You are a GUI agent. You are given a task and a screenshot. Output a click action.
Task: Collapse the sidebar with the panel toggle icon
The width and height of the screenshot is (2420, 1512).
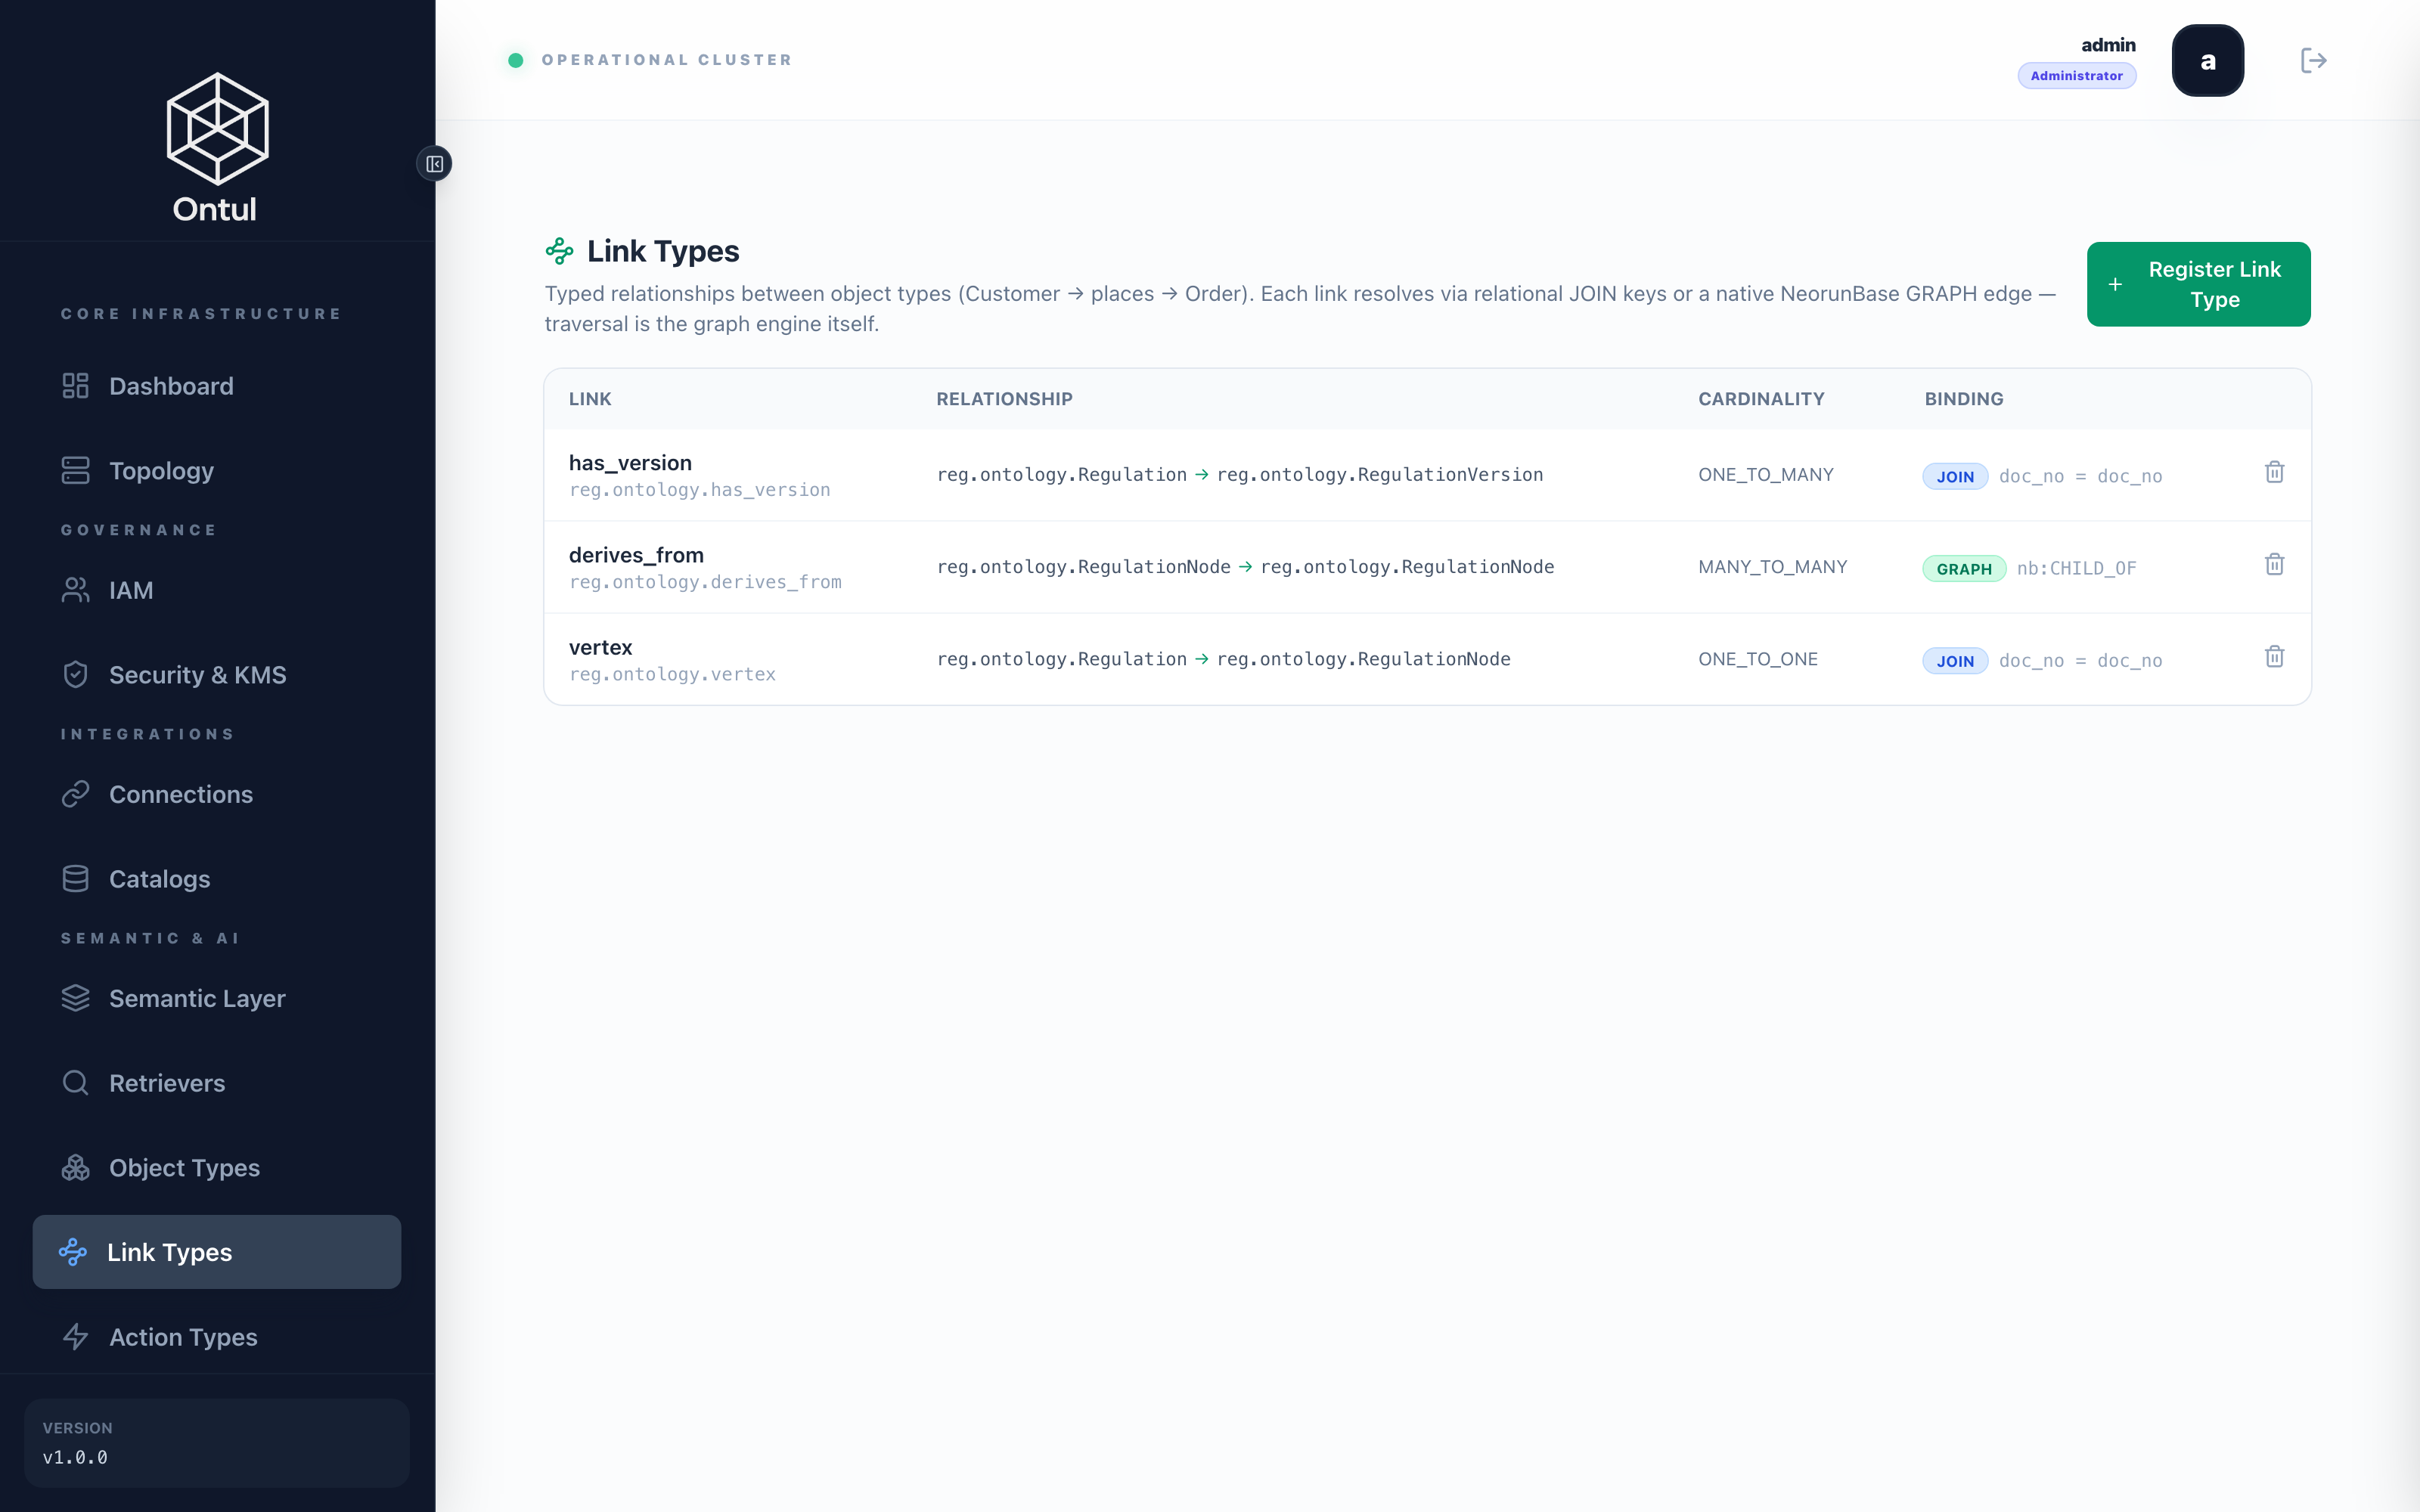tap(434, 164)
